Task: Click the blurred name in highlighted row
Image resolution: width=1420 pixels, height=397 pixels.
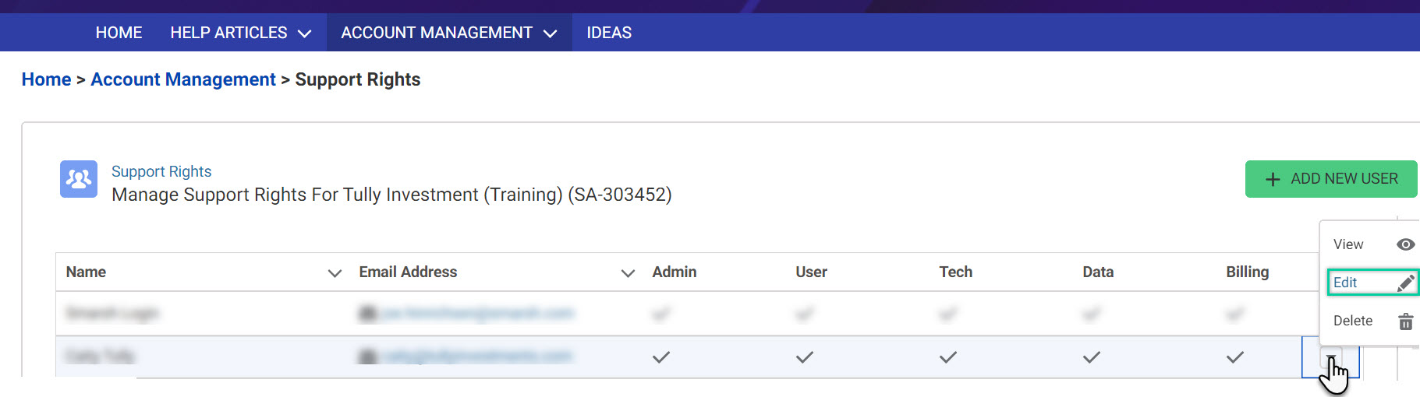Action: pyautogui.click(x=100, y=357)
